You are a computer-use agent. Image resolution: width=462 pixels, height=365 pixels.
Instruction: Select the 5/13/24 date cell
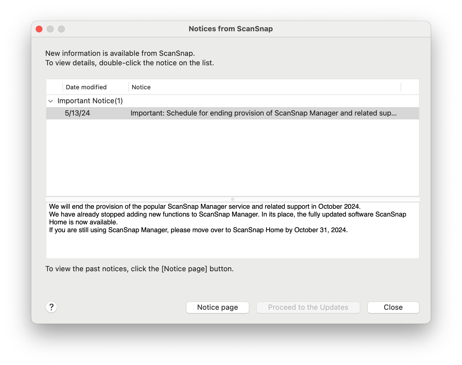[77, 113]
